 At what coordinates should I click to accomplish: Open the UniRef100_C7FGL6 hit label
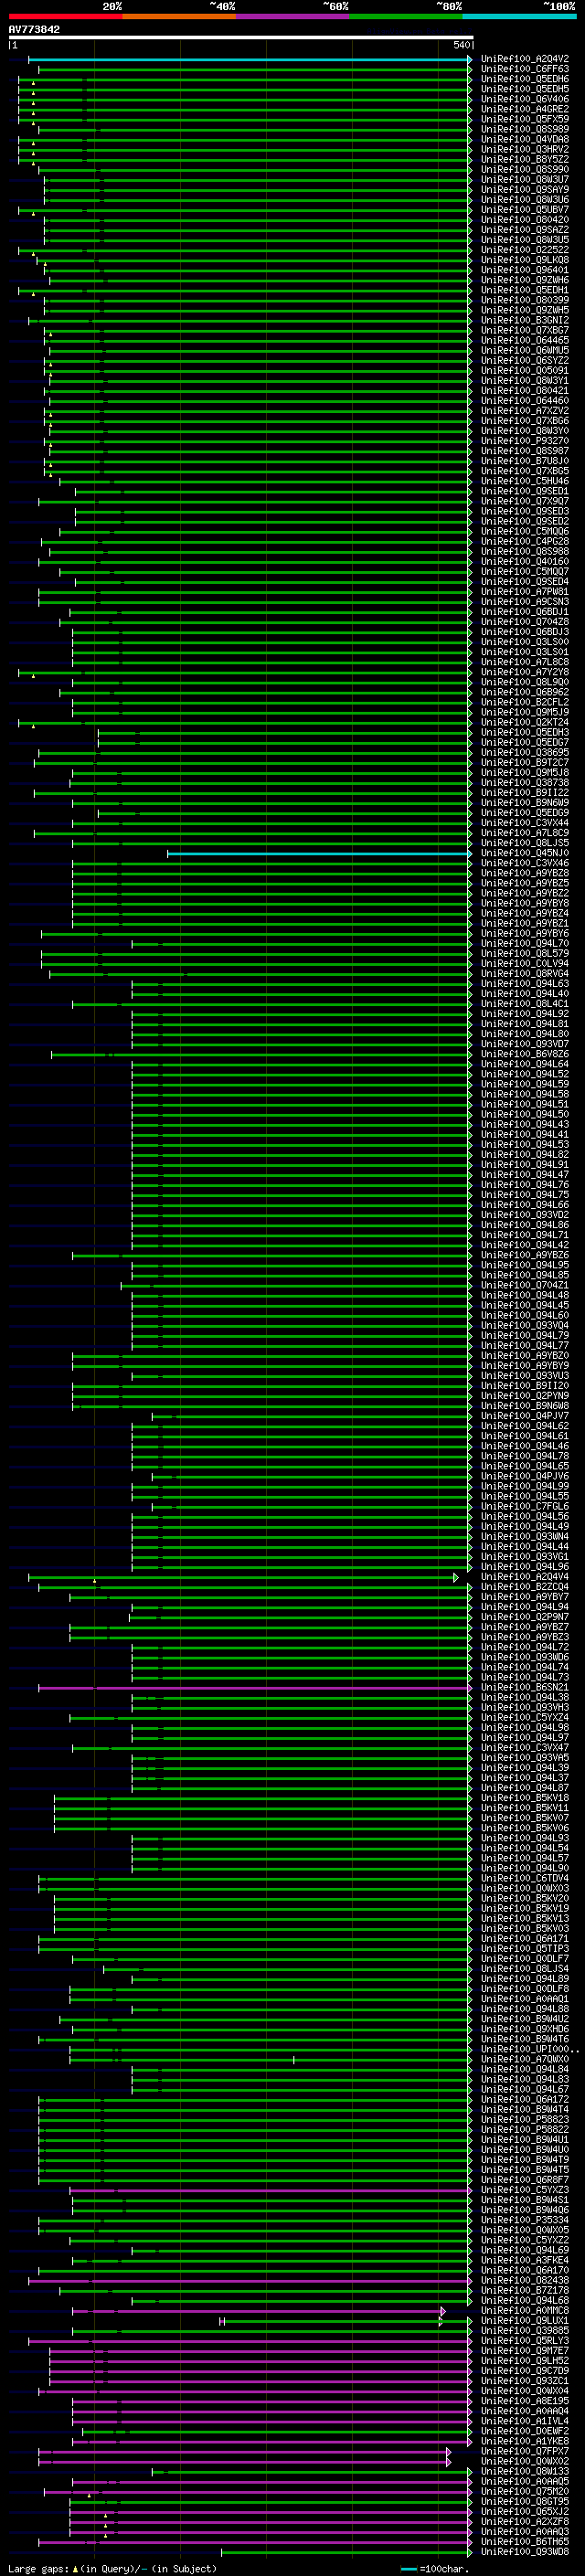525,1506
